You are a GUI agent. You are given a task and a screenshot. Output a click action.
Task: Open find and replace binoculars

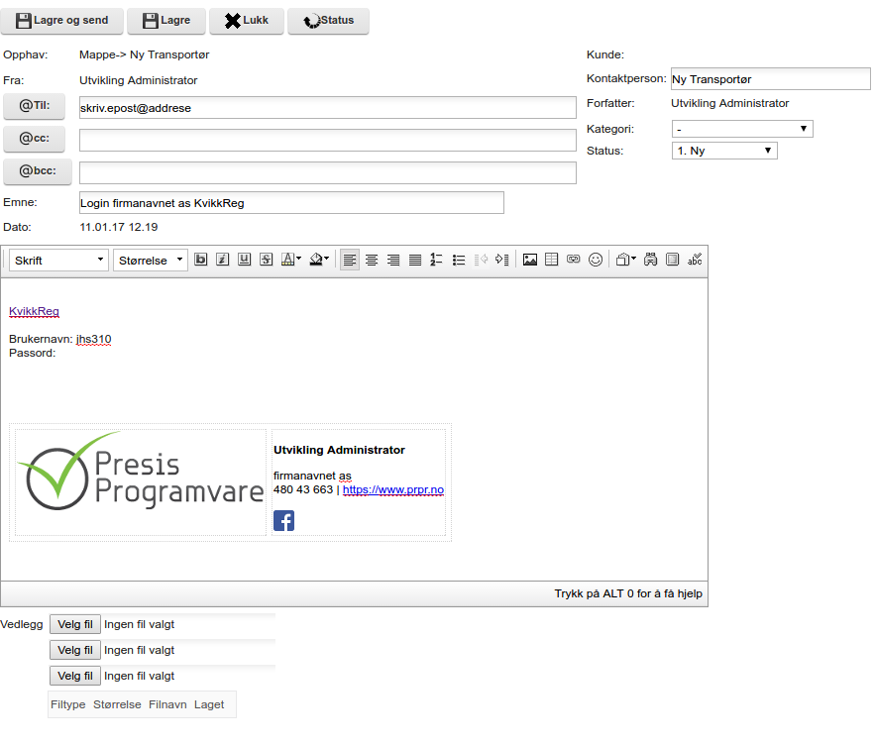651,260
